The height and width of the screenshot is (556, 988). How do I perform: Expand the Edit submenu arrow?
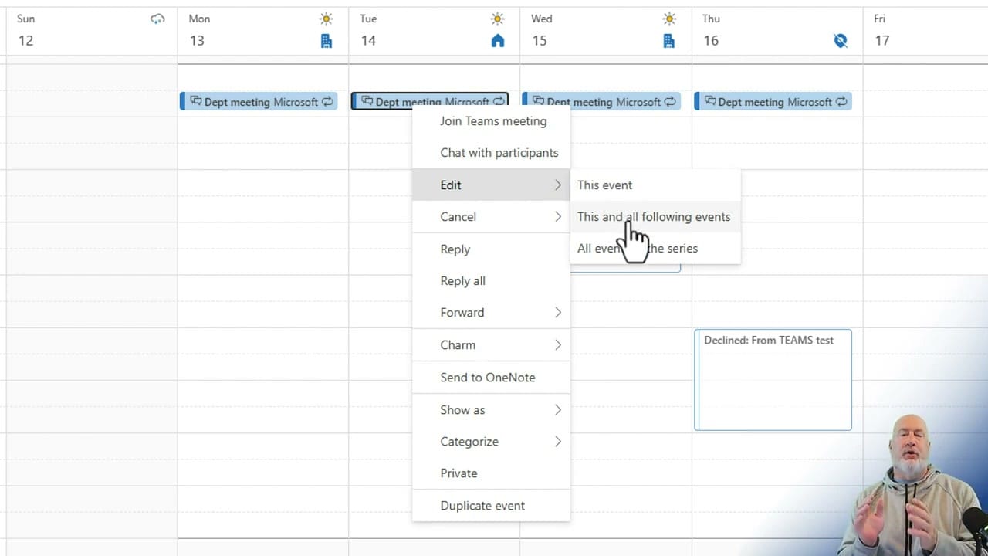pos(557,185)
